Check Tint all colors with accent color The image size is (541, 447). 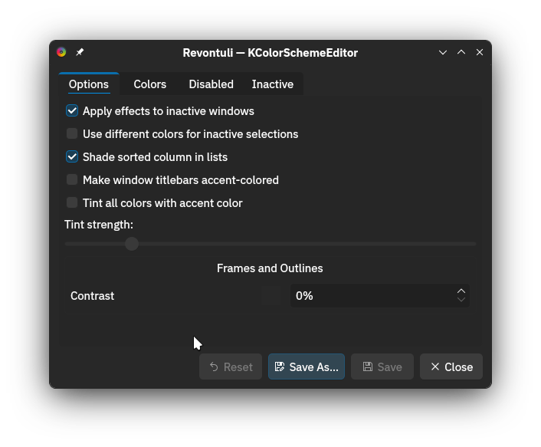pos(72,203)
